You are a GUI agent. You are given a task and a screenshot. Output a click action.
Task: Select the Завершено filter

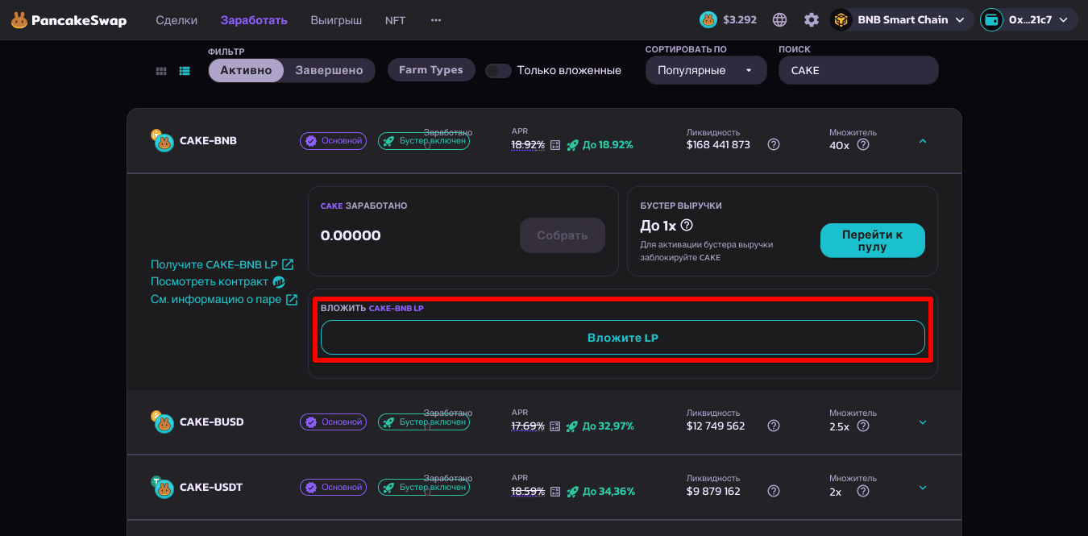(329, 70)
